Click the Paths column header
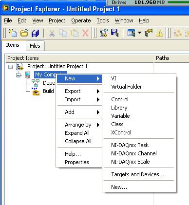This screenshot has width=189, height=205. coord(171,58)
